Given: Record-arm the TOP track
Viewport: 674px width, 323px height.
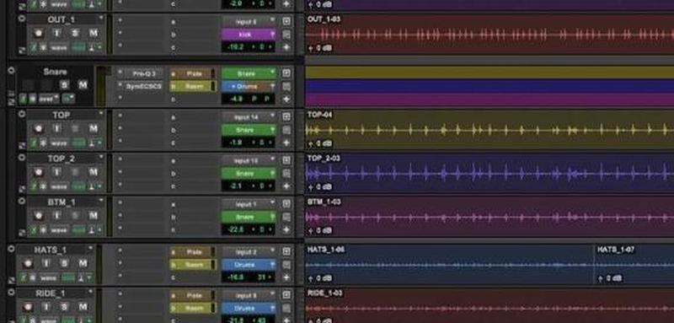Looking at the screenshot, I should point(39,128).
